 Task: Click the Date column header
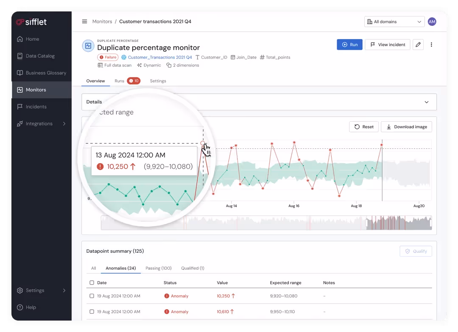[x=102, y=283]
